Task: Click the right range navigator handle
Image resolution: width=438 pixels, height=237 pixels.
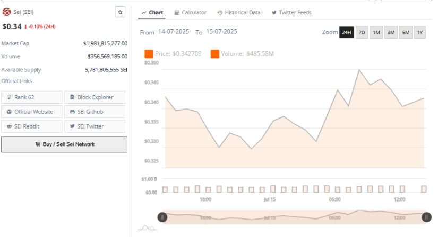Action: 426,217
